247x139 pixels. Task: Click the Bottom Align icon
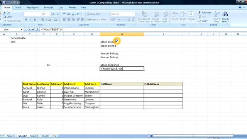click(73, 14)
